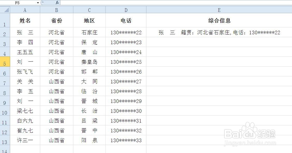292x153 pixels.
Task: Select phone cell 130******33
Action: point(126,140)
